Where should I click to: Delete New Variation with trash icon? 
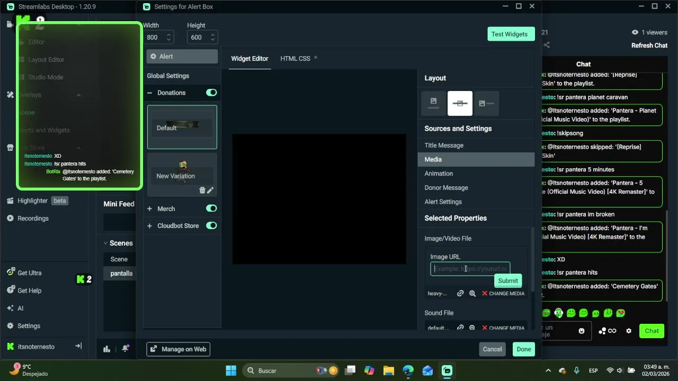click(x=202, y=190)
